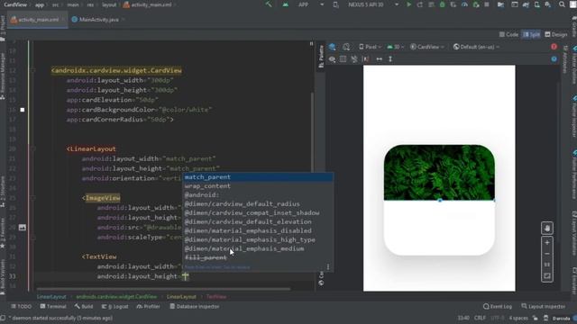Open the Layout Inspector panel
577x324 pixels.
pos(543,306)
